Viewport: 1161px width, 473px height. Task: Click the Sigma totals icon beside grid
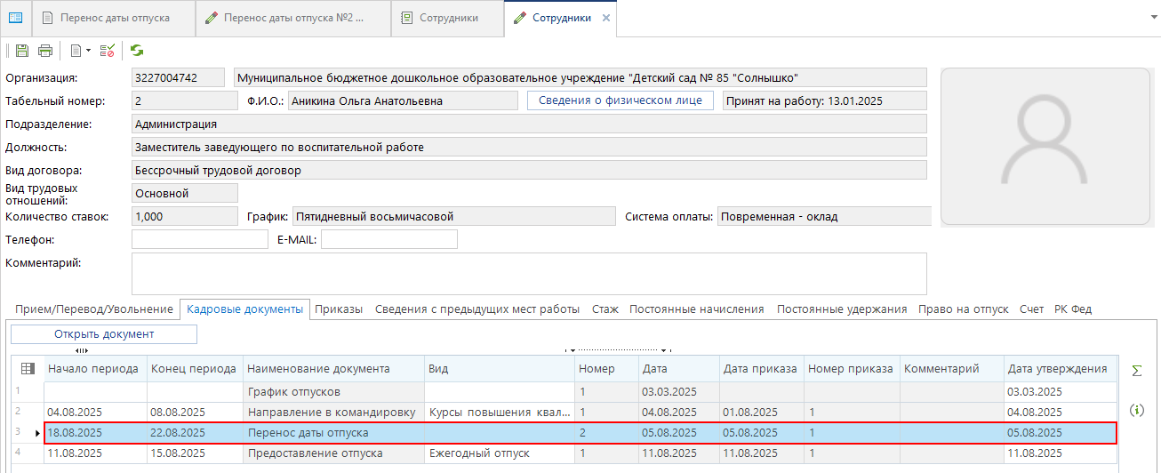[1136, 370]
